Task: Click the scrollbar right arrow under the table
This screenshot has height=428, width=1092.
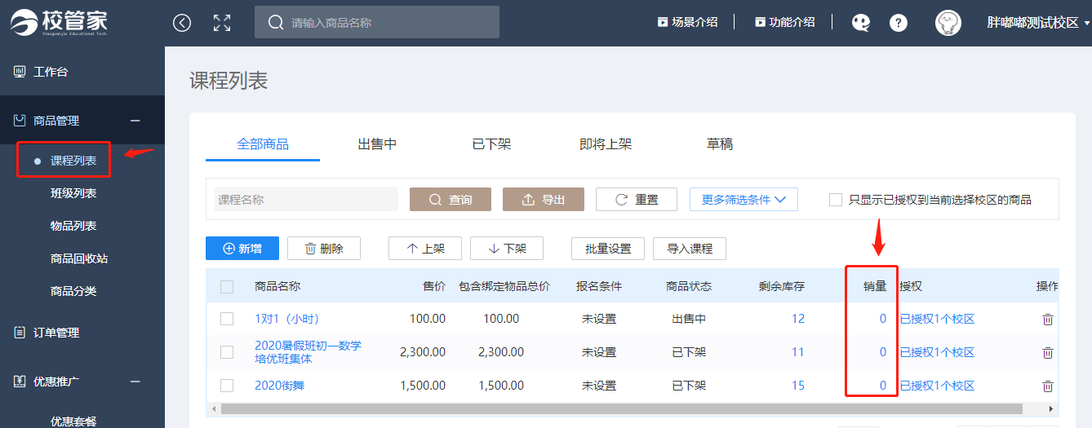Action: (x=1053, y=408)
